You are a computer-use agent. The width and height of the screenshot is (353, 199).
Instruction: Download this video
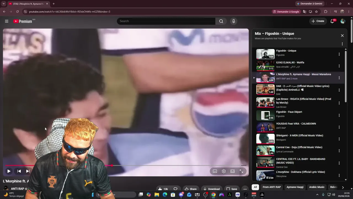(x=212, y=189)
